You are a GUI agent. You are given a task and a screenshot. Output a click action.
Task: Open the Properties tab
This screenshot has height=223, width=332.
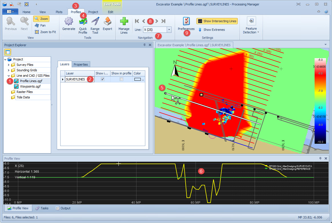[x=81, y=64]
